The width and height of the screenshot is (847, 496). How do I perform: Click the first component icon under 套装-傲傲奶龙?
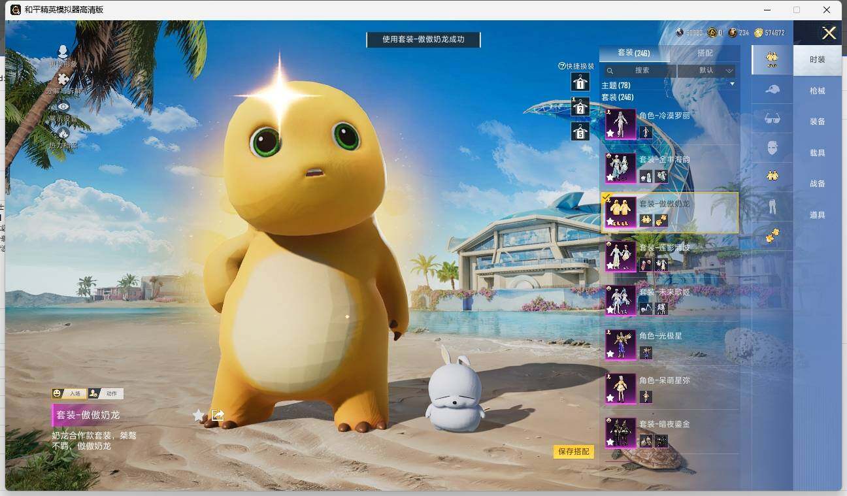(646, 220)
